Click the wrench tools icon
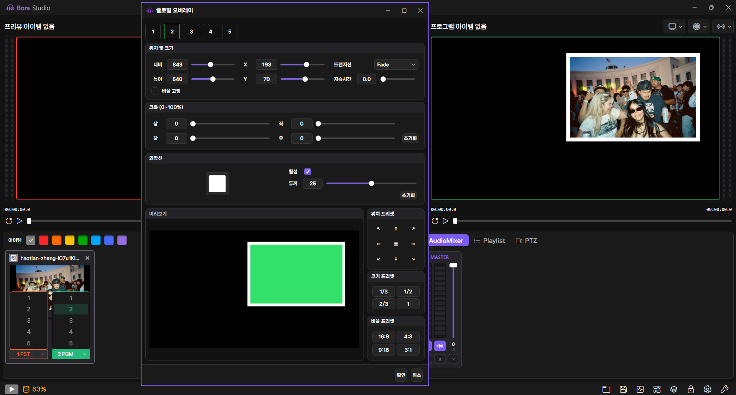The height and width of the screenshot is (395, 736). pos(724,389)
